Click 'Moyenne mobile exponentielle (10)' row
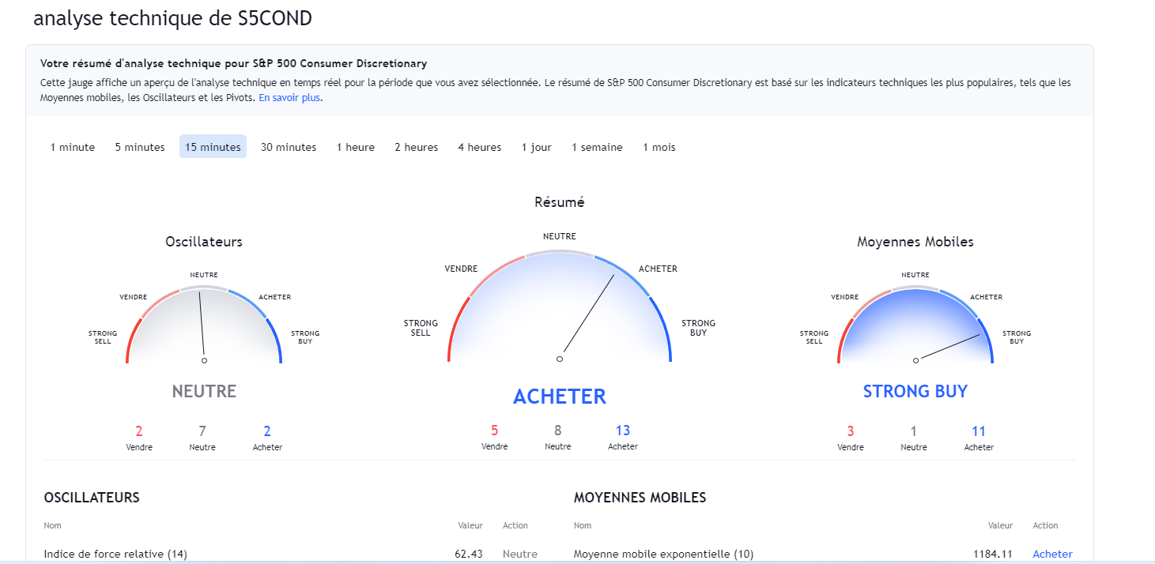The width and height of the screenshot is (1155, 564). pyautogui.click(x=824, y=554)
